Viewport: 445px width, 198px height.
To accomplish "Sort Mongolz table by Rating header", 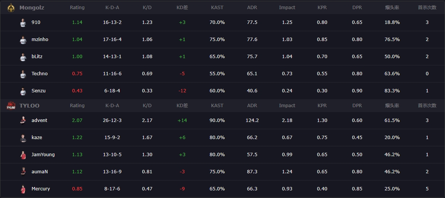I will click(x=77, y=8).
